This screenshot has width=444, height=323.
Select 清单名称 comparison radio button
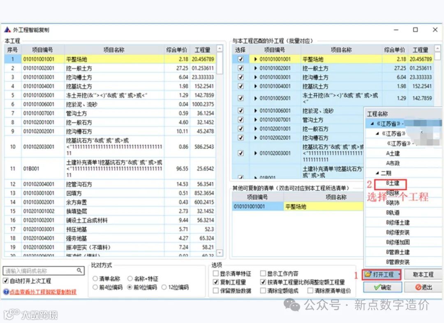point(95,279)
